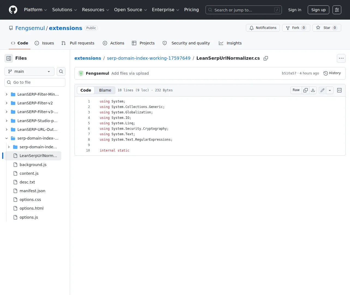Click the Pricing link
This screenshot has height=295, width=350.
[x=191, y=10]
